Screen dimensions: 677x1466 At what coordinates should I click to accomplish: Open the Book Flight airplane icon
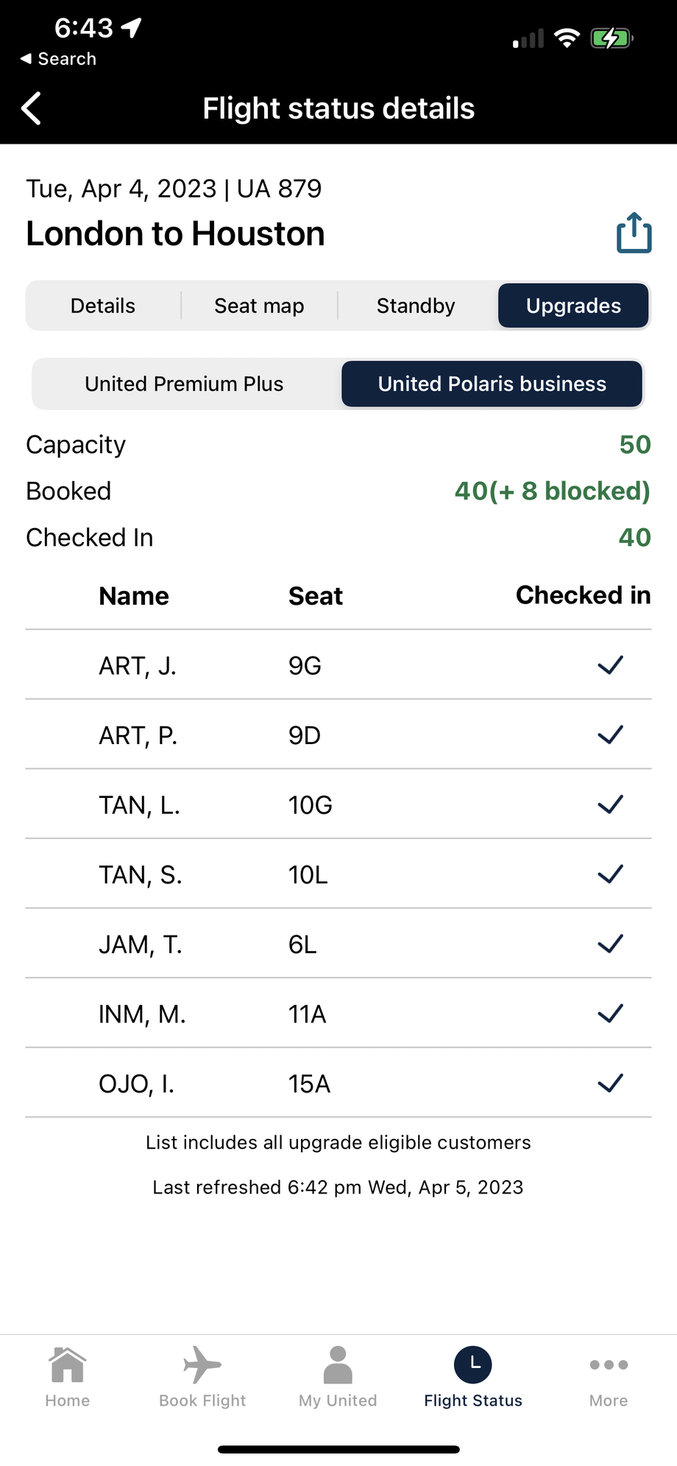point(202,1364)
